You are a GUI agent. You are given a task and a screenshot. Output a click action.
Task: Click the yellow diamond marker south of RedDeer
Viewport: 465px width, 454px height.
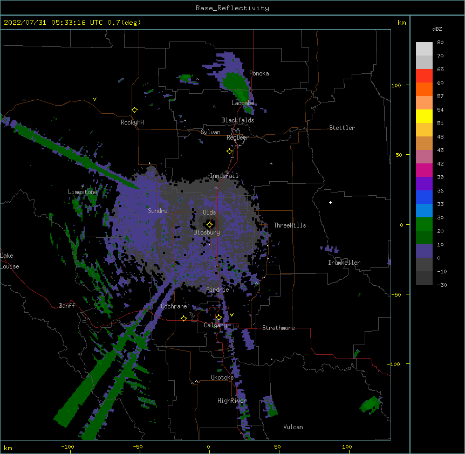point(230,152)
